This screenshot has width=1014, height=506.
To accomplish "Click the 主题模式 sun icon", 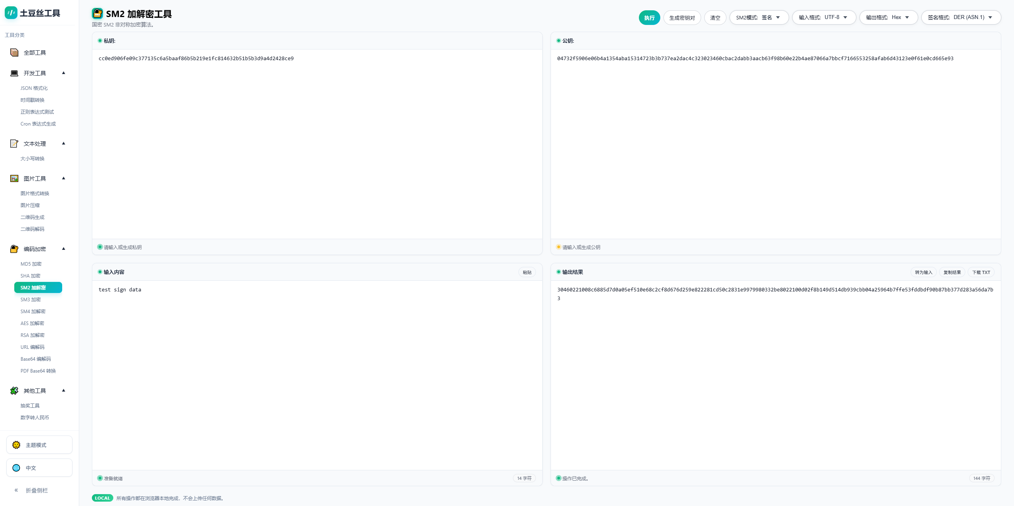I will pos(16,445).
